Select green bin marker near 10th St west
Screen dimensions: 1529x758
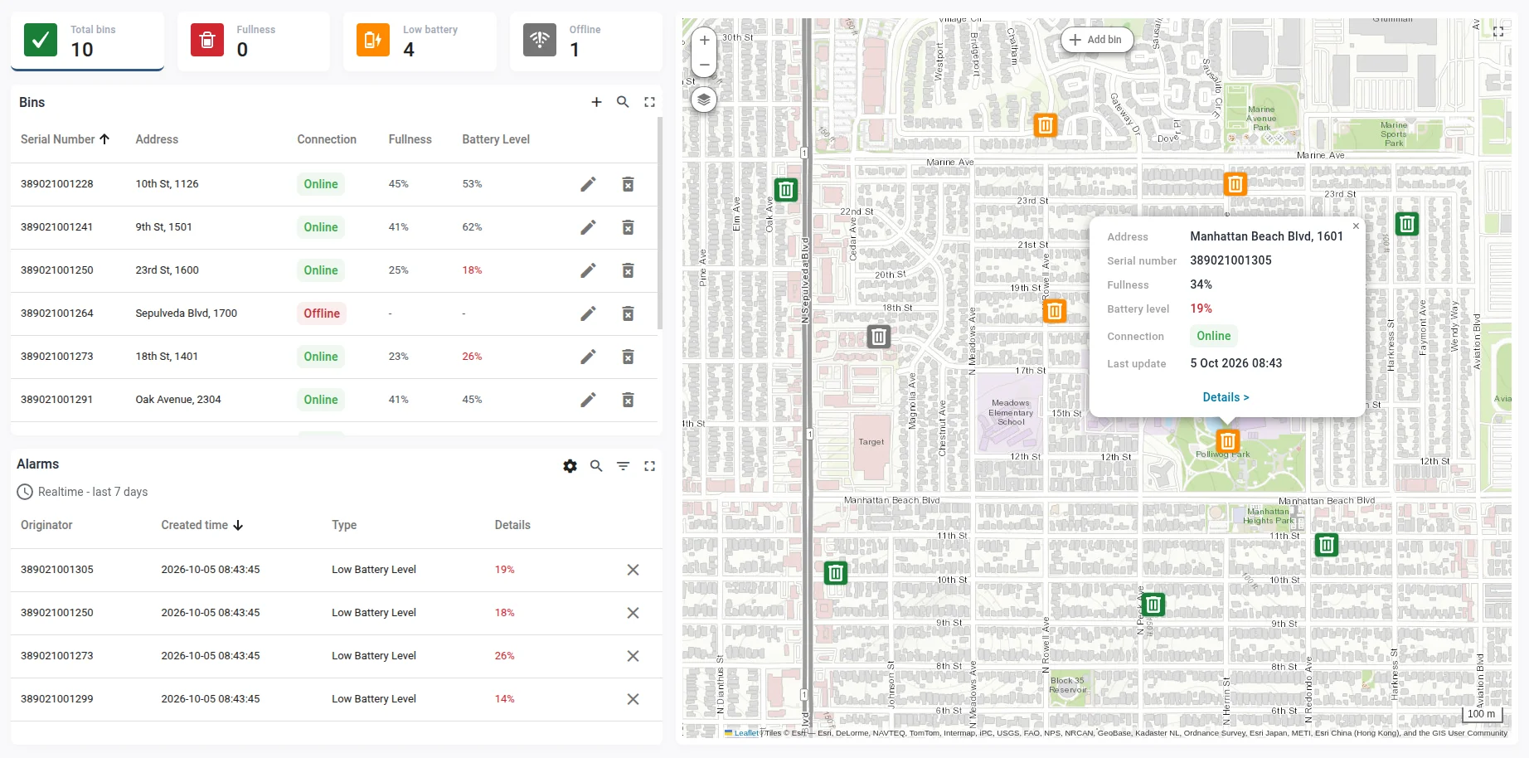[x=836, y=573]
